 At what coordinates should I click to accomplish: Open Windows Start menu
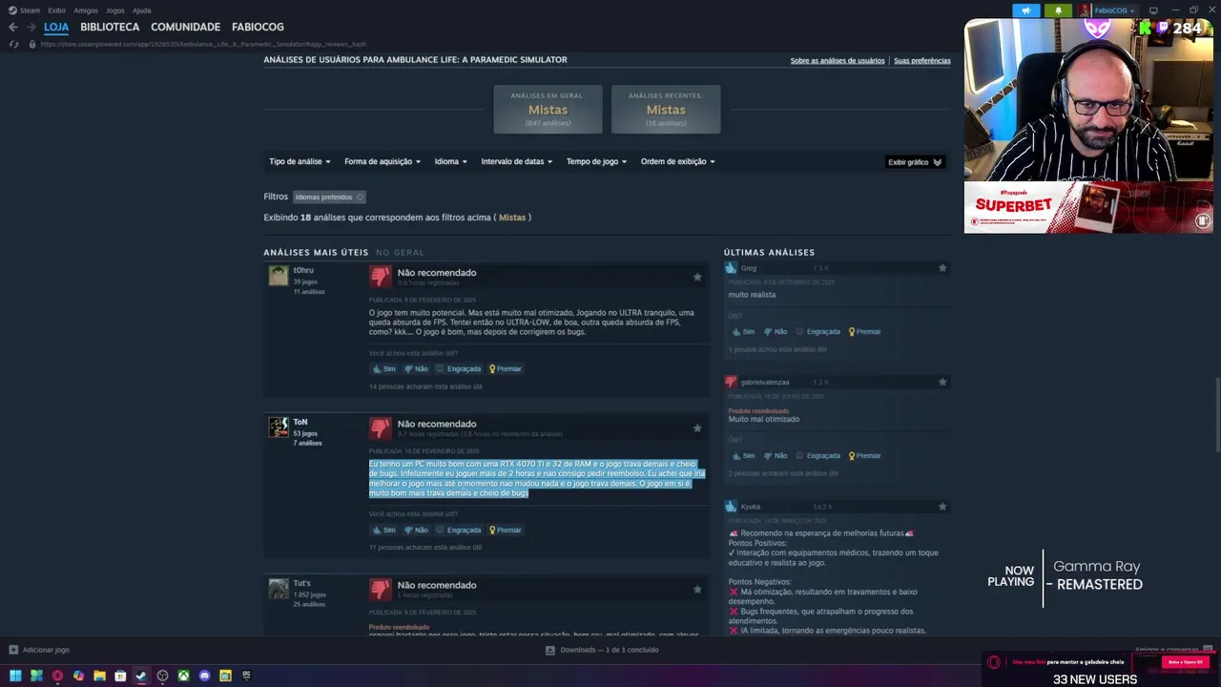[15, 676]
